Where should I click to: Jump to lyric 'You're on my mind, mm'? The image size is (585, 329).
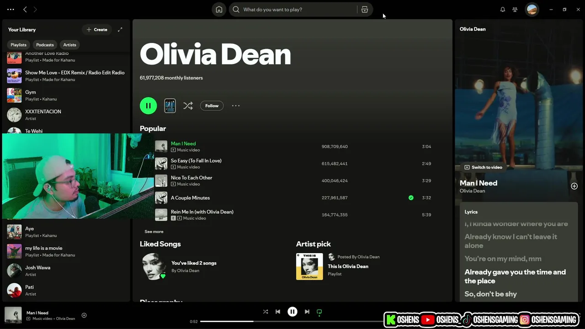point(503,259)
